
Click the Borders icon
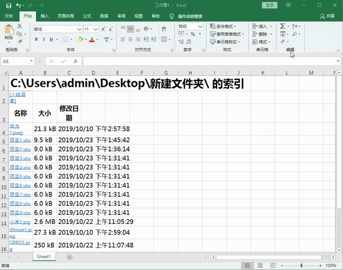tap(65, 39)
